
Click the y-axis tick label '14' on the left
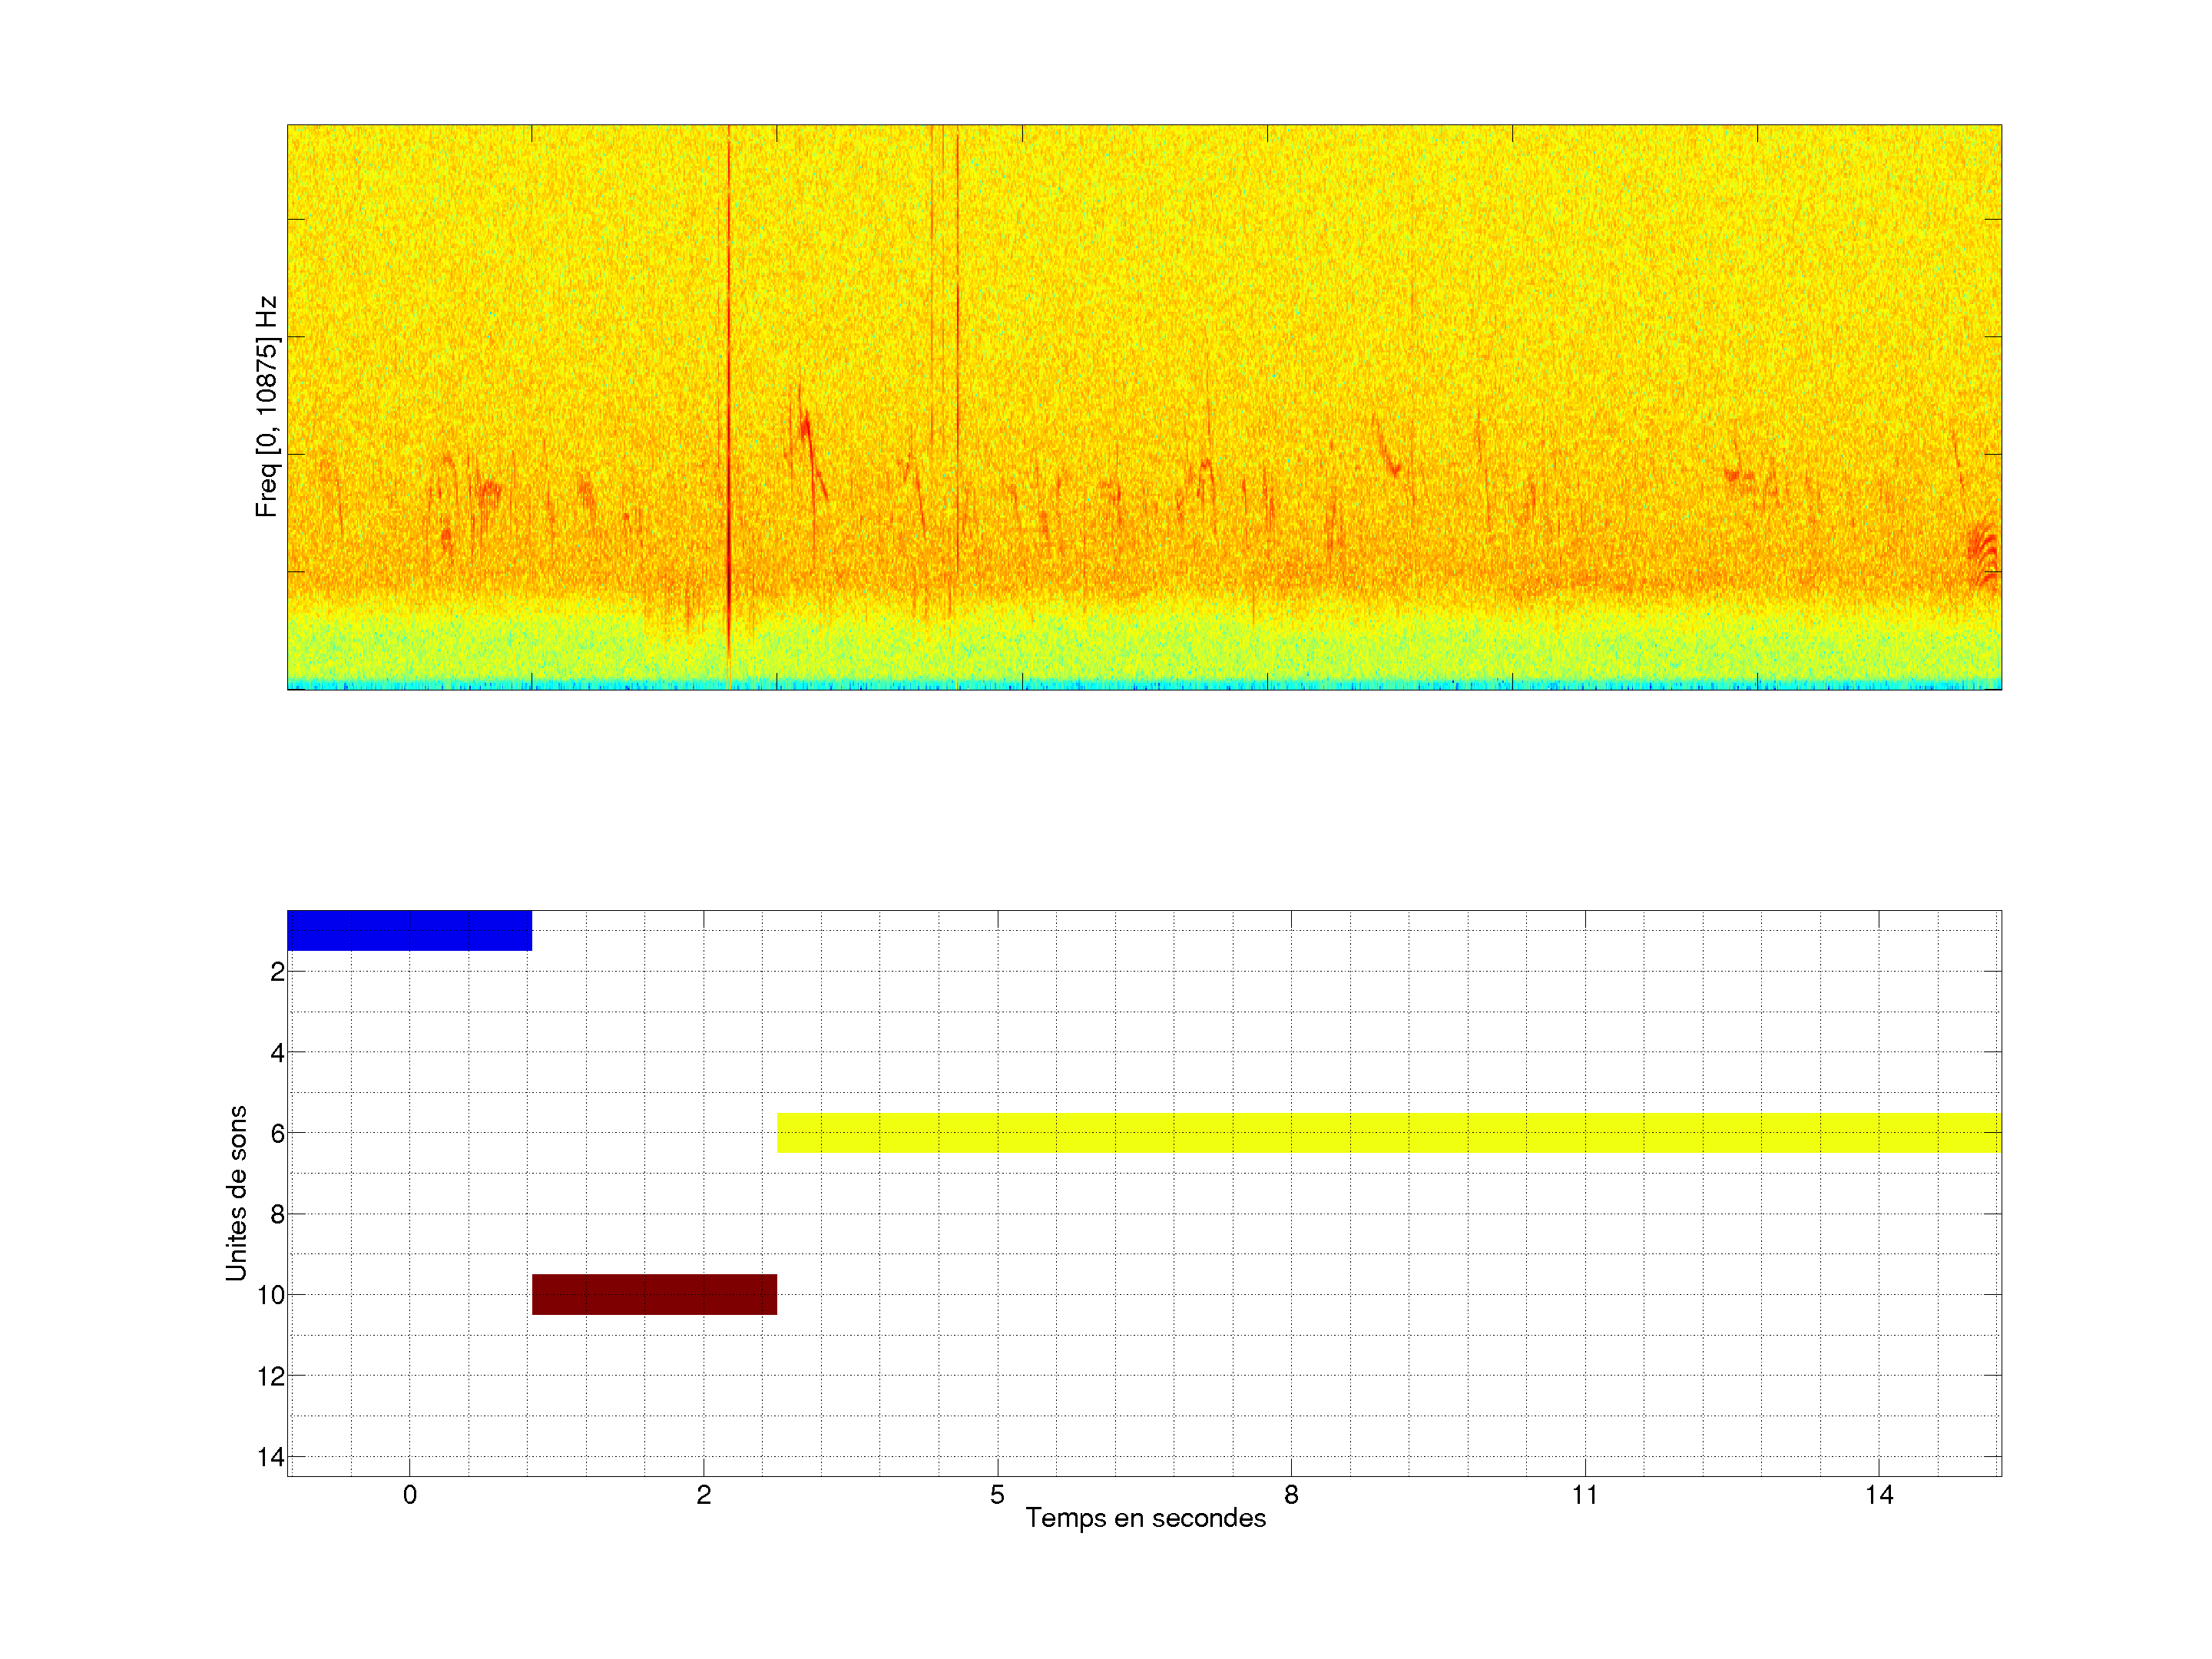point(271,1457)
